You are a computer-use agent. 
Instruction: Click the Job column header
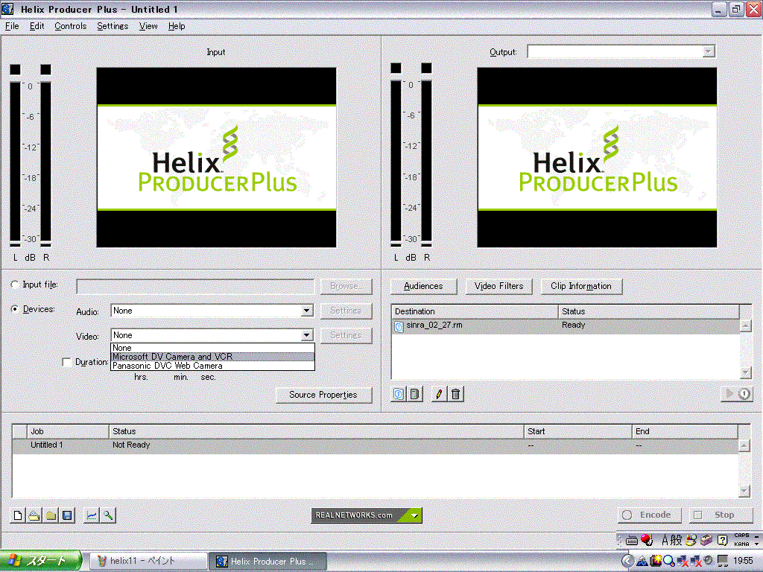68,431
